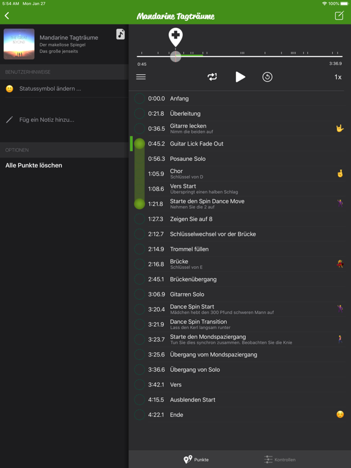Tap loop end handle at 1:21.8
The width and height of the screenshot is (351, 468).
point(140,204)
